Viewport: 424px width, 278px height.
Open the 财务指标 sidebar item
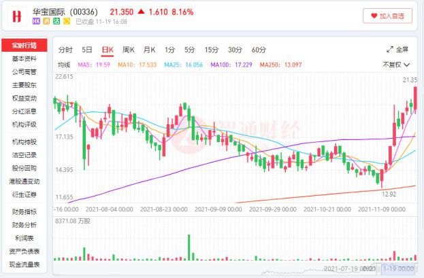(x=25, y=212)
